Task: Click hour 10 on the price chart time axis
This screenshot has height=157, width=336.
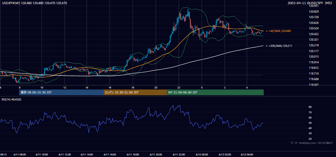Action: [42, 87]
